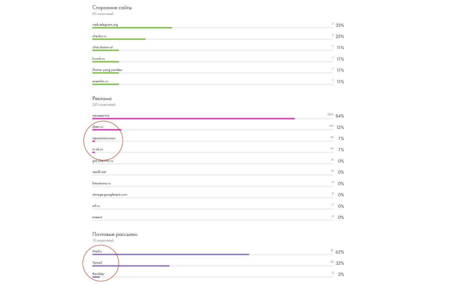
Task: Open the storage.googleapis.com source entry
Action: click(x=110, y=195)
